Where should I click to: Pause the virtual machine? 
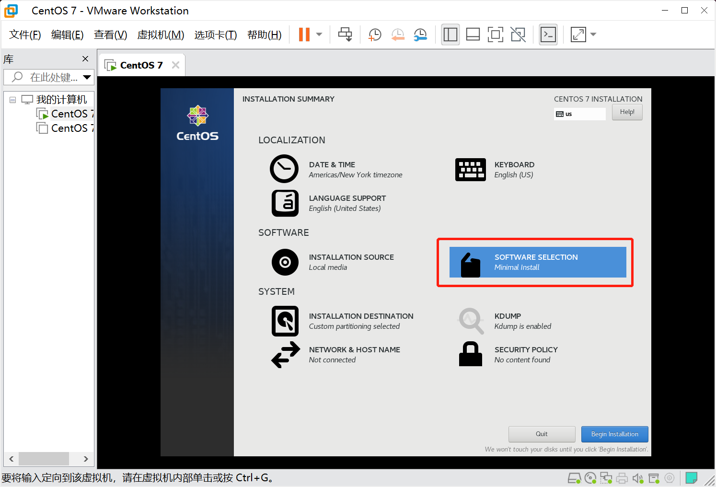click(304, 35)
